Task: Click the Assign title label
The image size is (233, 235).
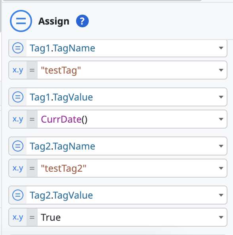Action: click(54, 21)
